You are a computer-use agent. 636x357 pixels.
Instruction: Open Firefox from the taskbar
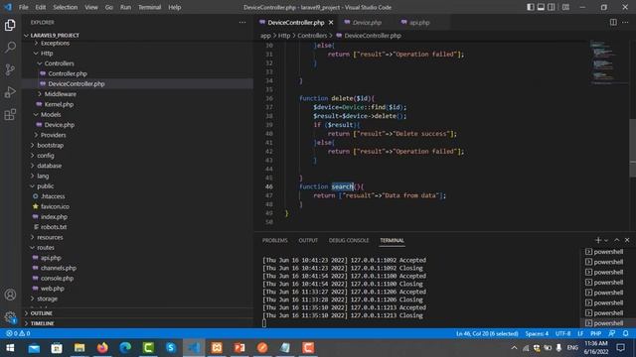coord(102,348)
